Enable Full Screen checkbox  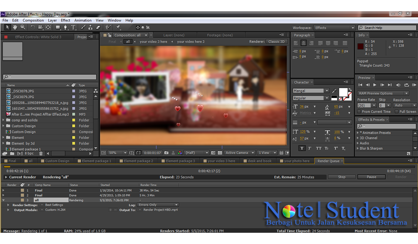(397, 112)
